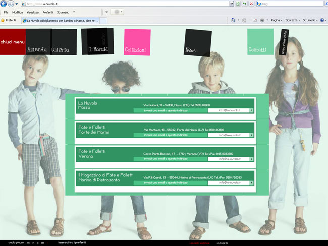Open the Strumenti command bar dropdown

click(310, 20)
